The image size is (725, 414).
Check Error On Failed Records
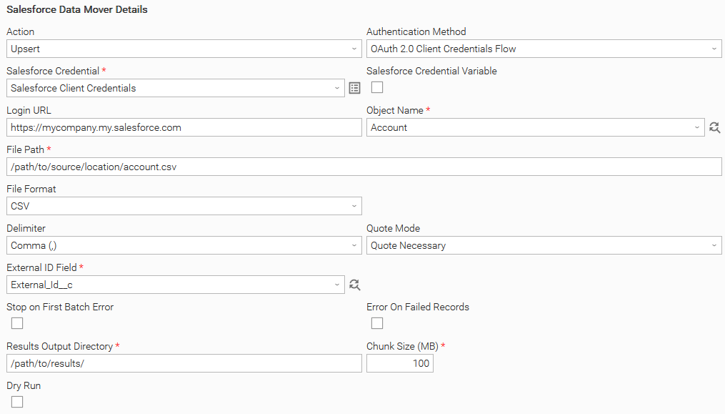click(x=377, y=323)
